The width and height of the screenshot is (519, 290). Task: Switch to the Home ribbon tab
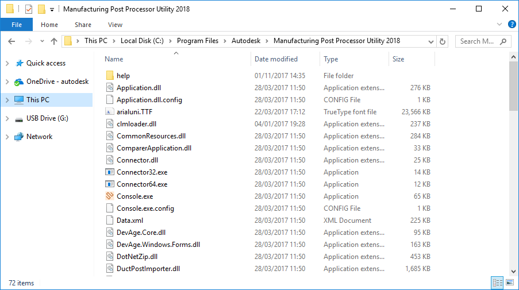tap(49, 25)
